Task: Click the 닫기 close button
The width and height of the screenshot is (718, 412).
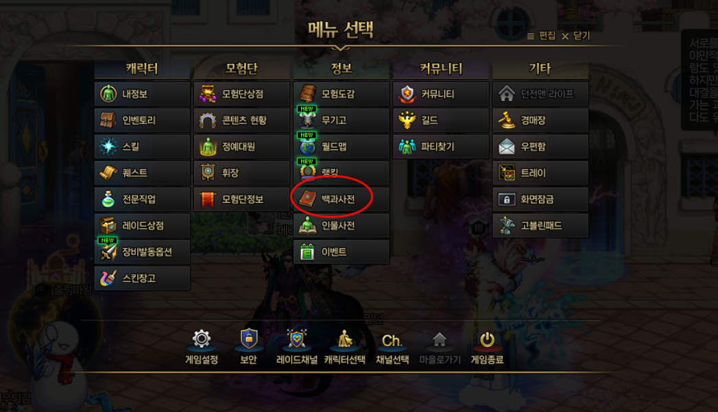Action: (x=576, y=36)
